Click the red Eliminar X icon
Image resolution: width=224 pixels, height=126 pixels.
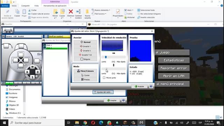point(71,12)
